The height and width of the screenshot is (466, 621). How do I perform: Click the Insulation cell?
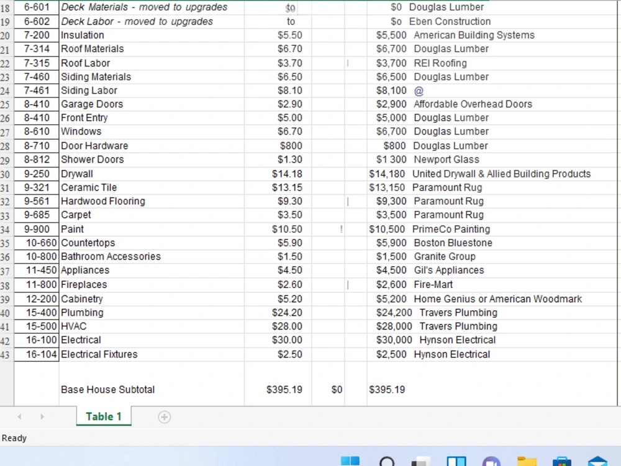pyautogui.click(x=152, y=35)
